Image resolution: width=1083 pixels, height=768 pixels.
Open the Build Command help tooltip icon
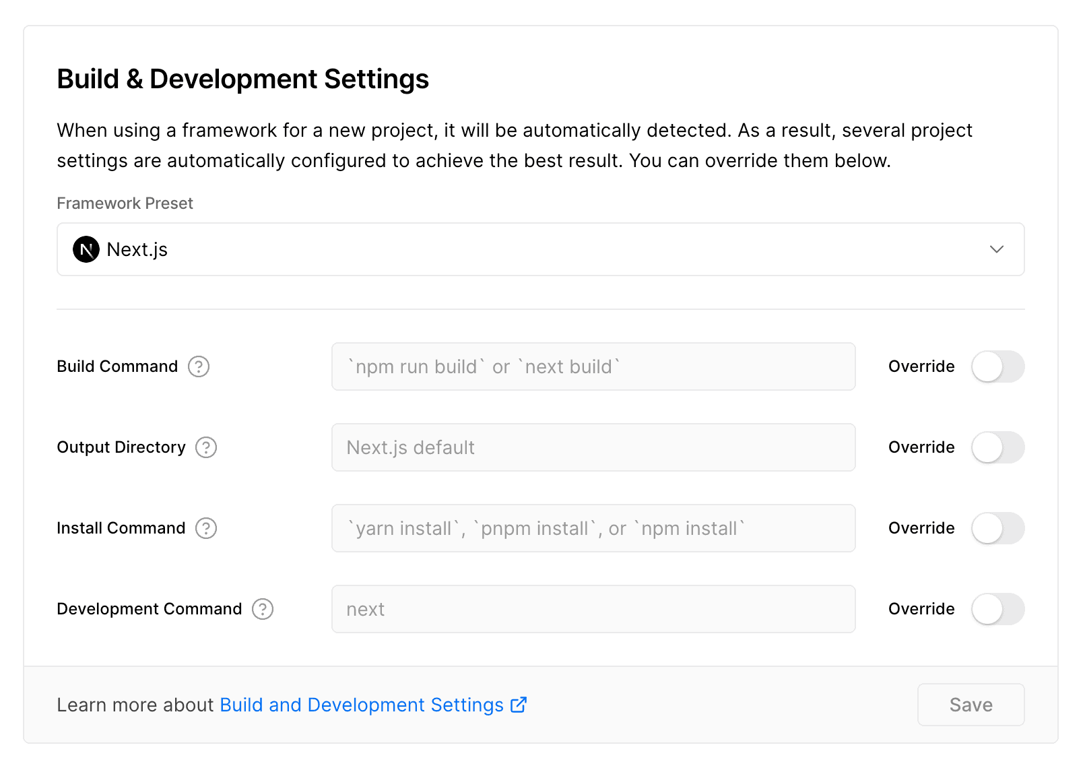[x=198, y=366]
